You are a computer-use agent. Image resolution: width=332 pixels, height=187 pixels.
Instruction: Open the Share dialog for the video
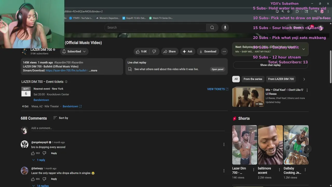click(x=170, y=51)
